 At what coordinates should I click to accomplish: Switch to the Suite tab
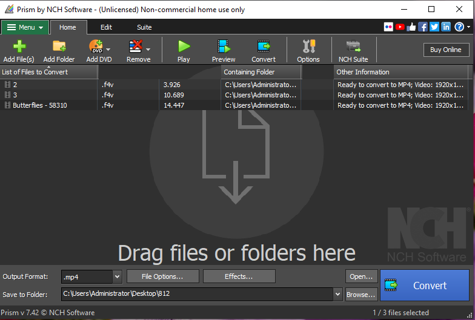(x=144, y=27)
